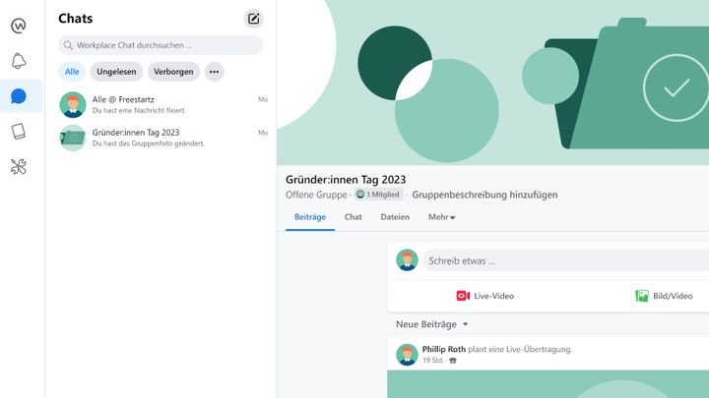Image resolution: width=709 pixels, height=398 pixels.
Task: Open Gründer:innen Tag 2023 chat group photo
Action: (x=73, y=138)
